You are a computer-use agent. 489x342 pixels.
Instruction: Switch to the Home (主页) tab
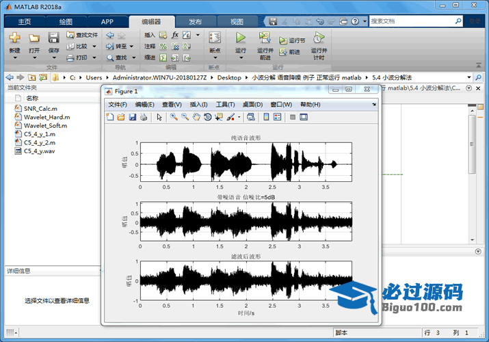[25, 22]
